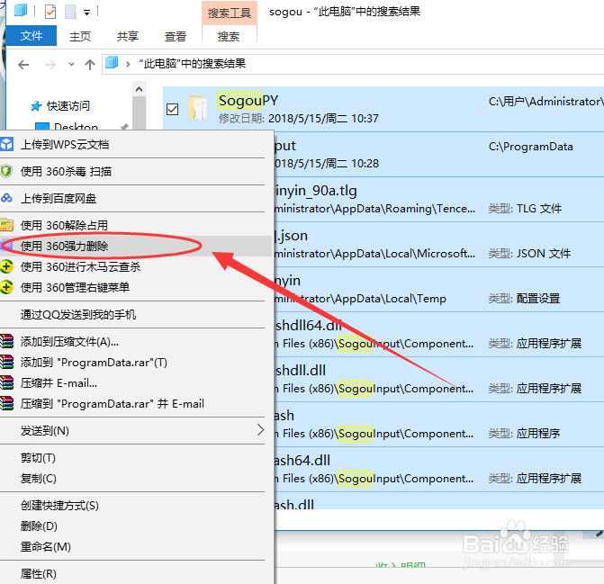
Task: Click the SogouPY folder icon
Action: point(198,108)
